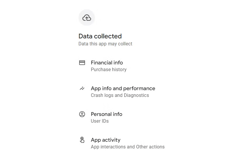Select the "Data this app may collect" subtitle
The width and height of the screenshot is (241, 161).
click(x=105, y=44)
